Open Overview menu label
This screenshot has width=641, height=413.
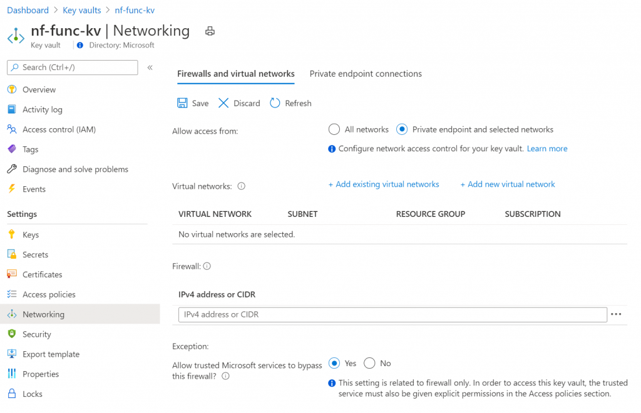pos(39,89)
